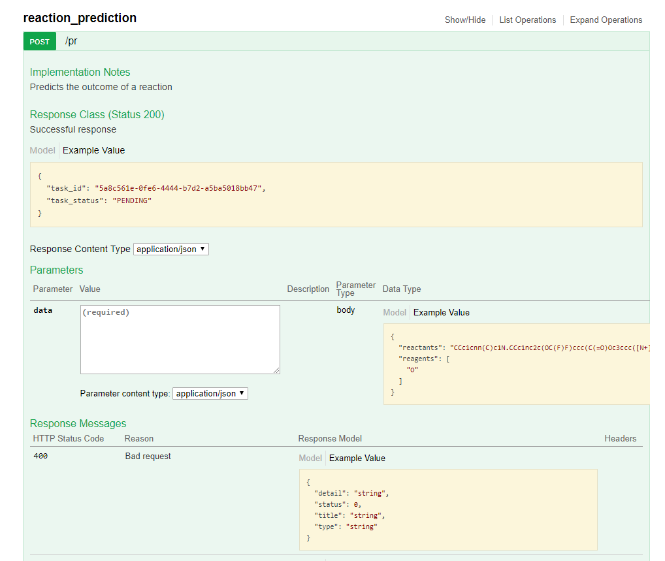The image size is (665, 561).
Task: Click the 'Successful response' text
Action: (73, 129)
